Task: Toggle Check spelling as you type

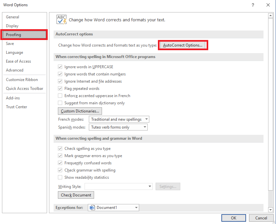Action: pyautogui.click(x=60, y=149)
